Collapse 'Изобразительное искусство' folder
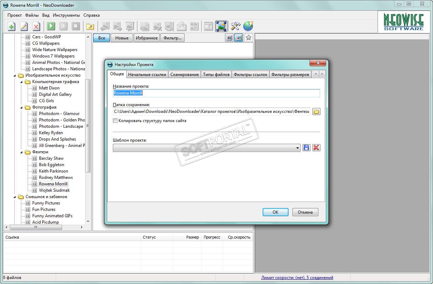This screenshot has height=284, width=433. [15, 75]
